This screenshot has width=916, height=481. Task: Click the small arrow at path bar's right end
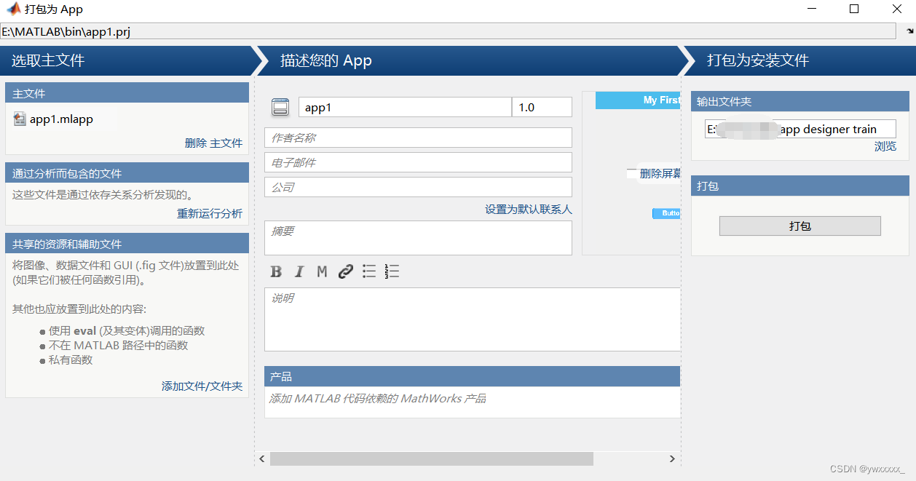909,31
